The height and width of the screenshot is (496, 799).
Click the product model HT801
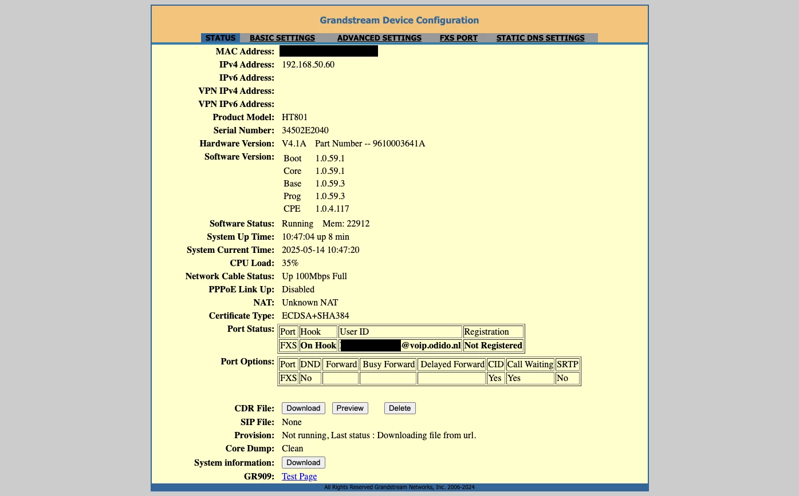coord(294,117)
